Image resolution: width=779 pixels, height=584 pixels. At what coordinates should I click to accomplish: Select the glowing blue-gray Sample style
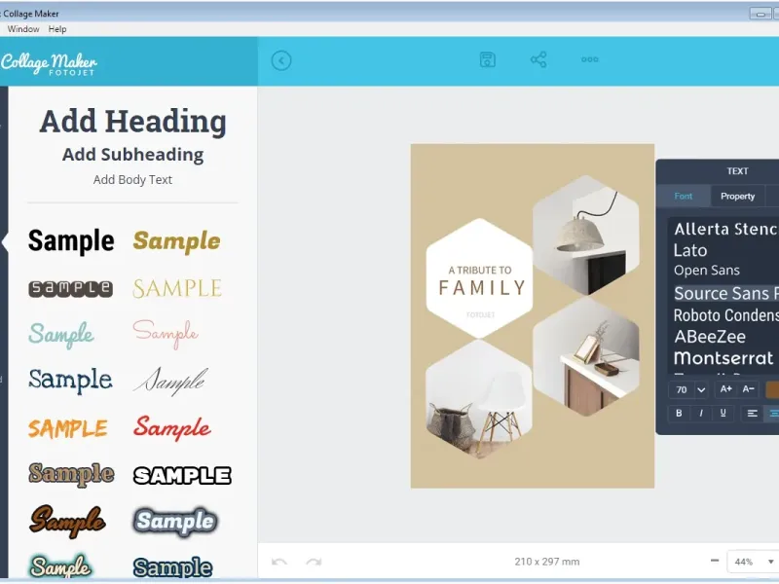click(175, 522)
